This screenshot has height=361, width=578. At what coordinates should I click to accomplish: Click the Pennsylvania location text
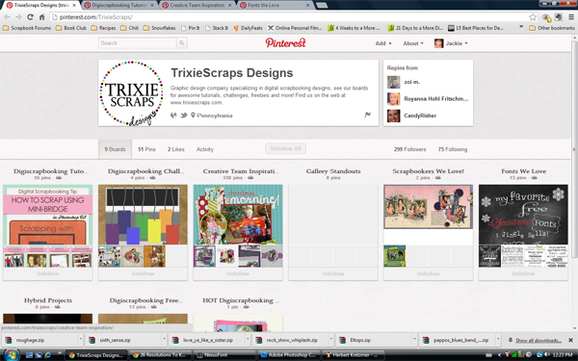point(215,116)
